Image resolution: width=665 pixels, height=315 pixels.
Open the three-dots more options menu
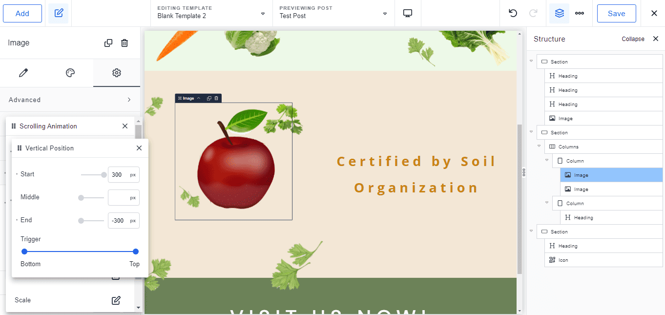tap(580, 13)
